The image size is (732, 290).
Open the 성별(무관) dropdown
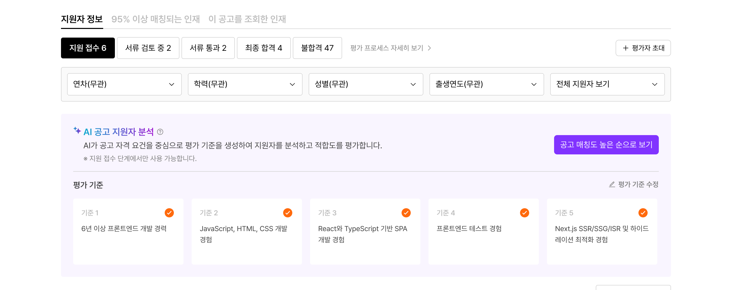click(x=366, y=84)
